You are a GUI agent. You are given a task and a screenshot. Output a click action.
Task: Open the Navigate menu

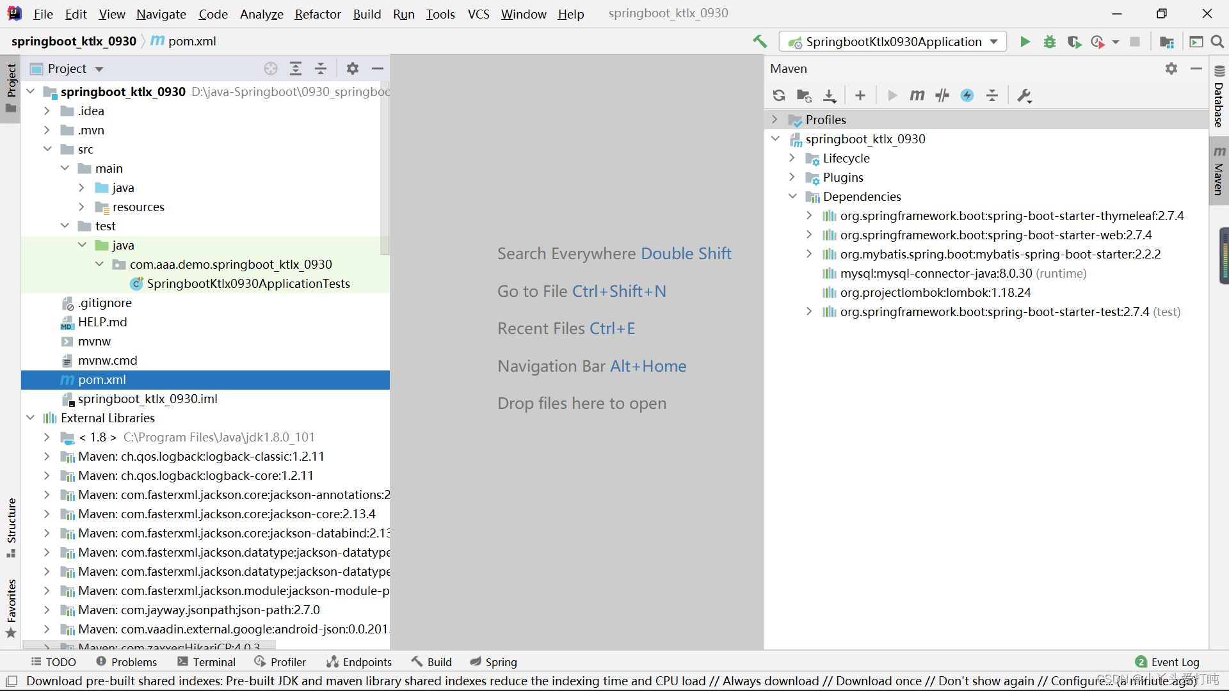(161, 14)
